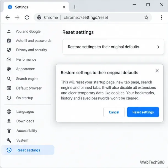Select Reset settings in sidebar
The height and width of the screenshot is (168, 168).
click(x=28, y=150)
